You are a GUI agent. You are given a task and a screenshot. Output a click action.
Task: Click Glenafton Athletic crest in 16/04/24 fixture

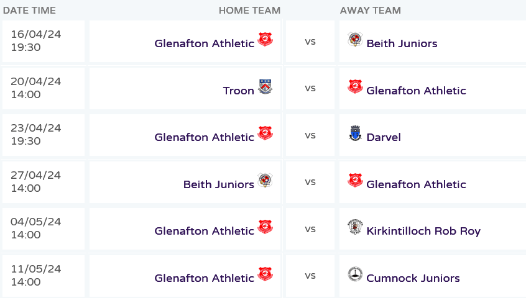(x=265, y=40)
